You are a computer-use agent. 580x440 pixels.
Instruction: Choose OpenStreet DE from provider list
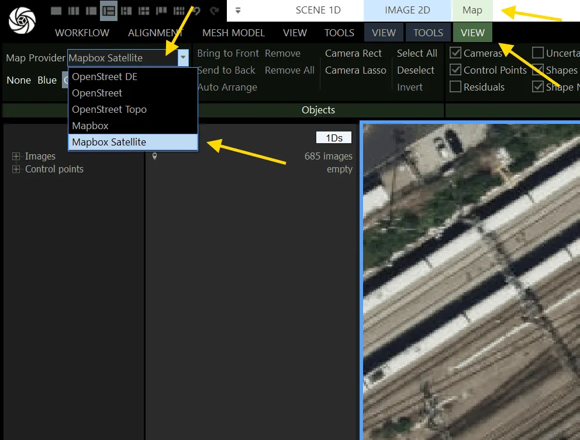[133, 77]
